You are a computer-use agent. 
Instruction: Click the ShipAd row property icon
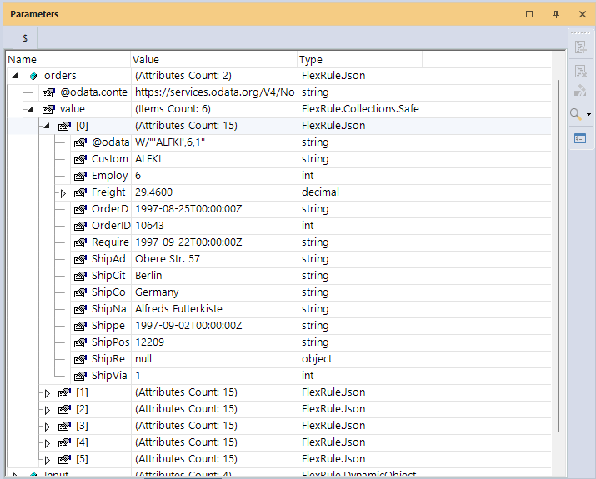click(80, 259)
